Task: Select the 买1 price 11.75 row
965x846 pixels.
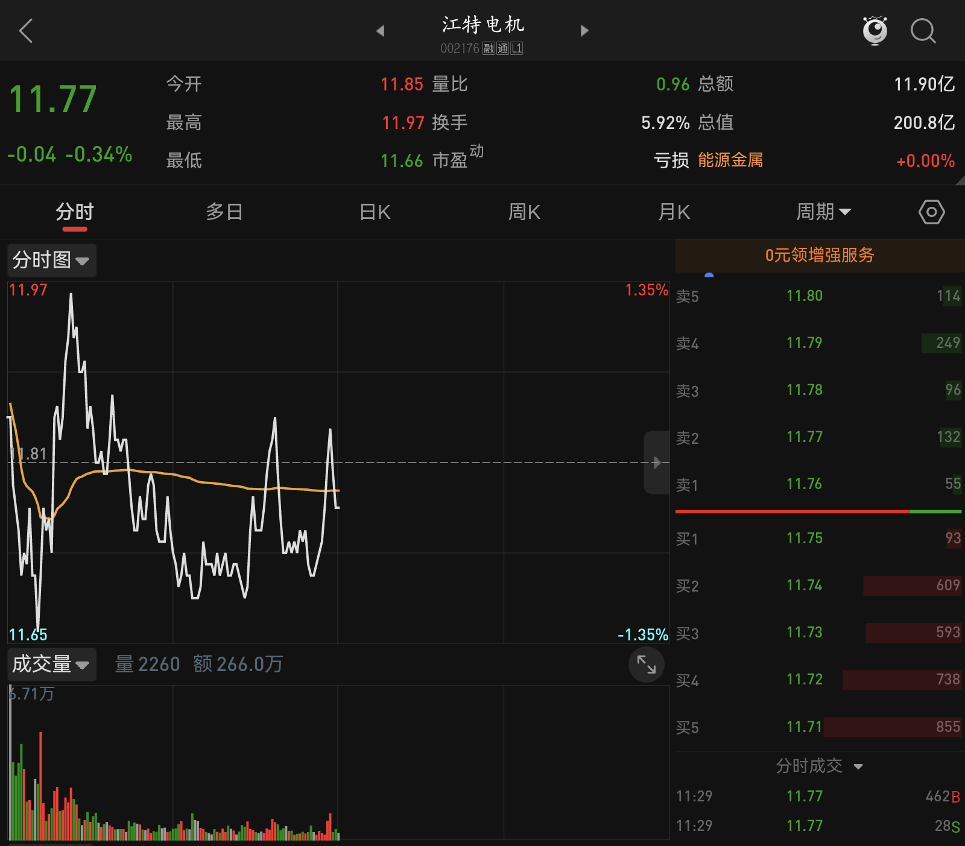Action: click(818, 538)
